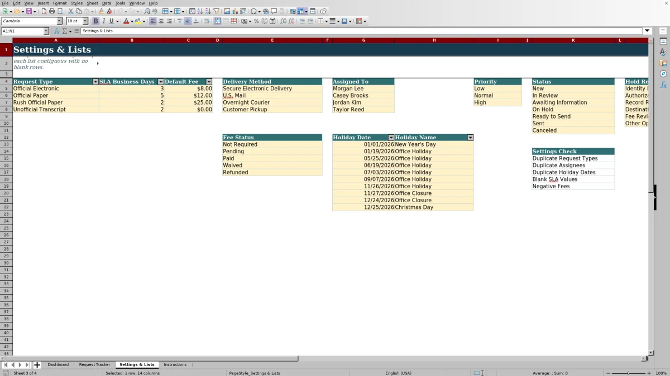The height and width of the screenshot is (376, 670).
Task: Switch to the Dashboard sheet tab
Action: coord(58,365)
